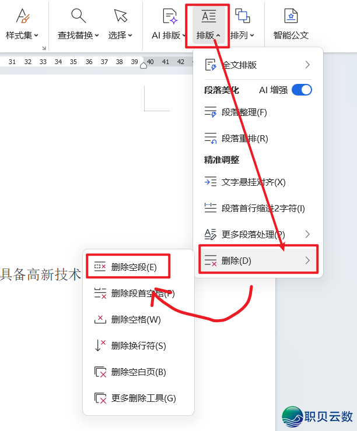The height and width of the screenshot is (431, 357).
Task: Choose 删除换行符(S) in submenu
Action: (138, 345)
